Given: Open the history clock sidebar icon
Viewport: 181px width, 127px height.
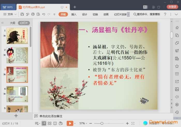Looking at the screenshot, I should point(177,112).
